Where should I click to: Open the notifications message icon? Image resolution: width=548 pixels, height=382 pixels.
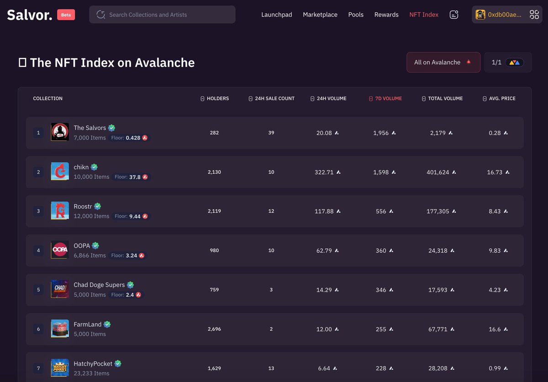[x=454, y=15]
